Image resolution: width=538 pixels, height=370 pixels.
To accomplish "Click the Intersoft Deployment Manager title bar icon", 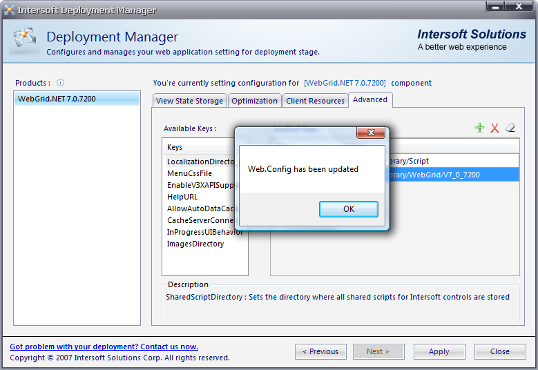I will pyautogui.click(x=9, y=10).
